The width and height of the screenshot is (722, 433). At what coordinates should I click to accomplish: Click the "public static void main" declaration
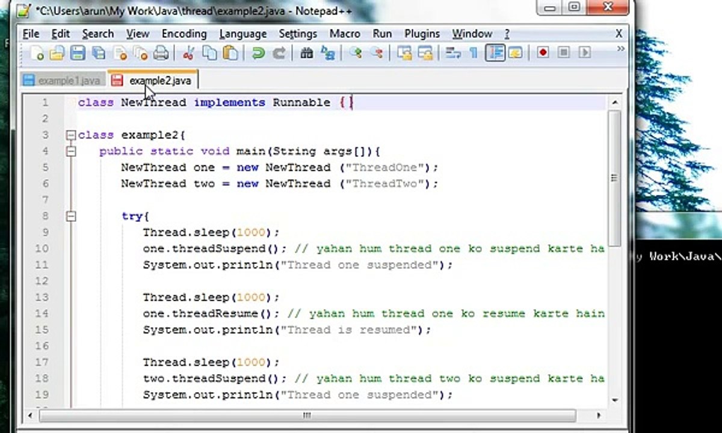[x=182, y=152]
